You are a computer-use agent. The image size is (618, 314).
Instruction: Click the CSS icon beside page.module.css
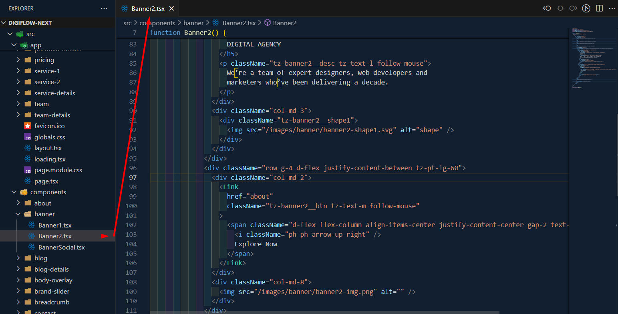pyautogui.click(x=28, y=170)
